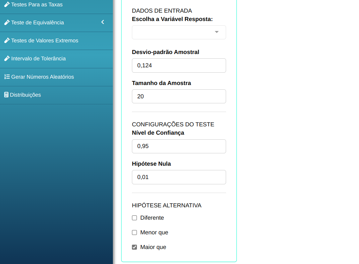This screenshot has height=264, width=359.
Task: Open Gerar Números Aleatórios page
Action: tap(42, 77)
